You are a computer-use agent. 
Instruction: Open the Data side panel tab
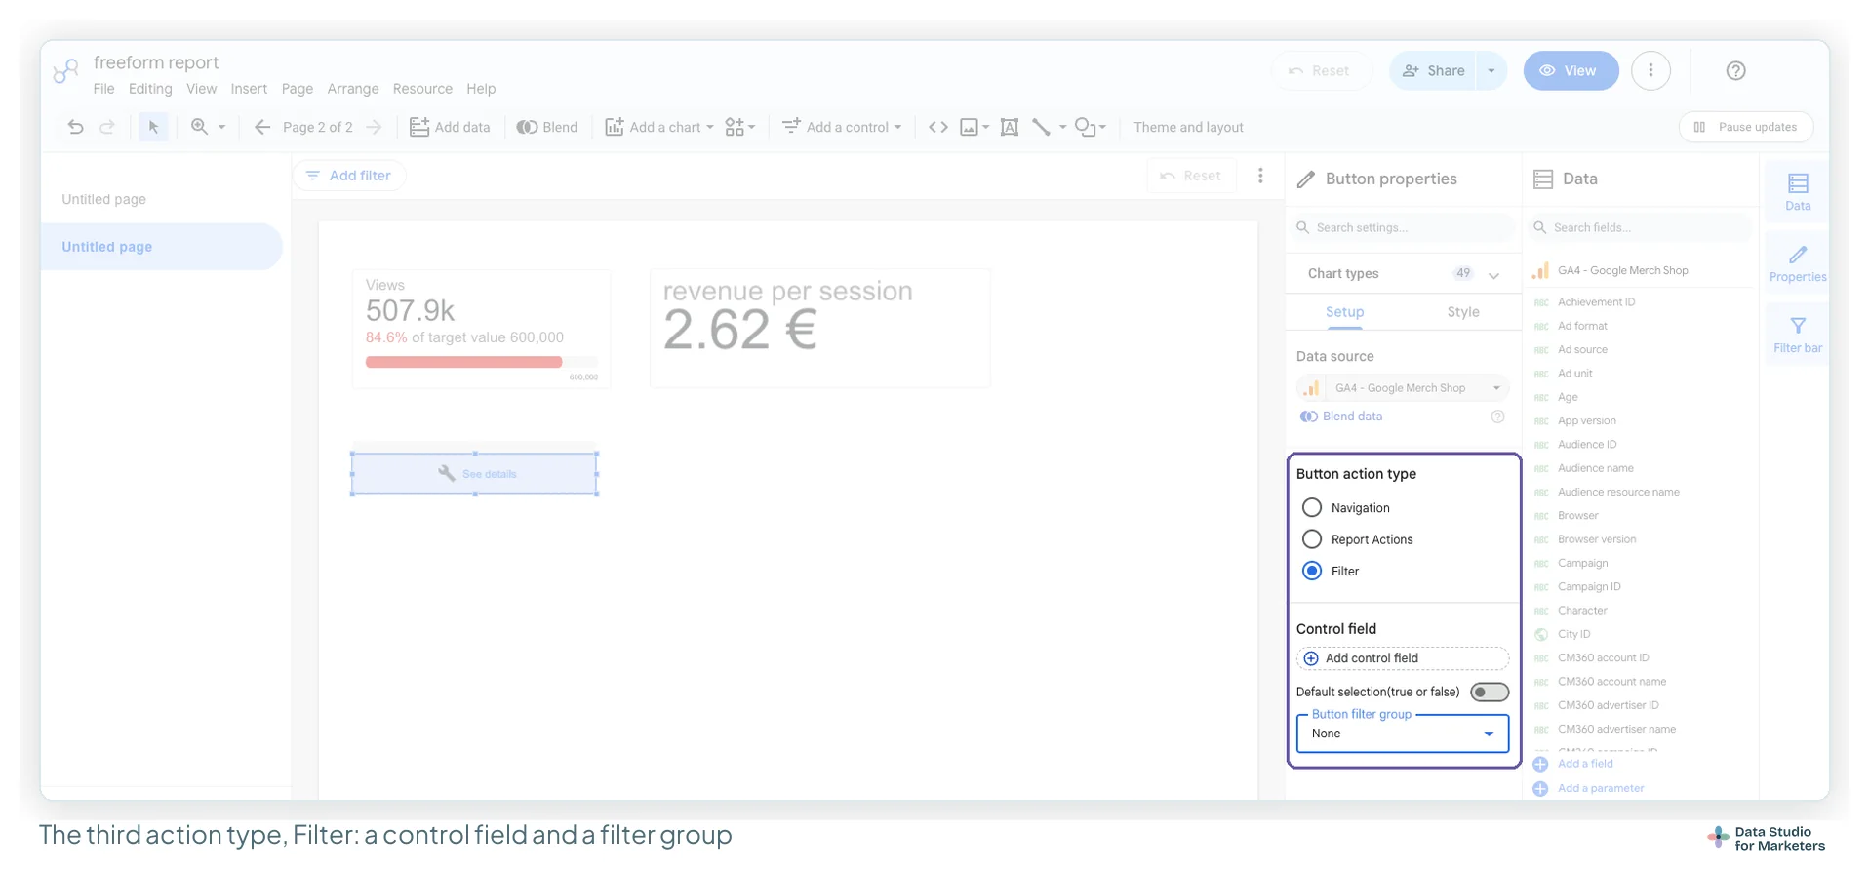[1798, 191]
